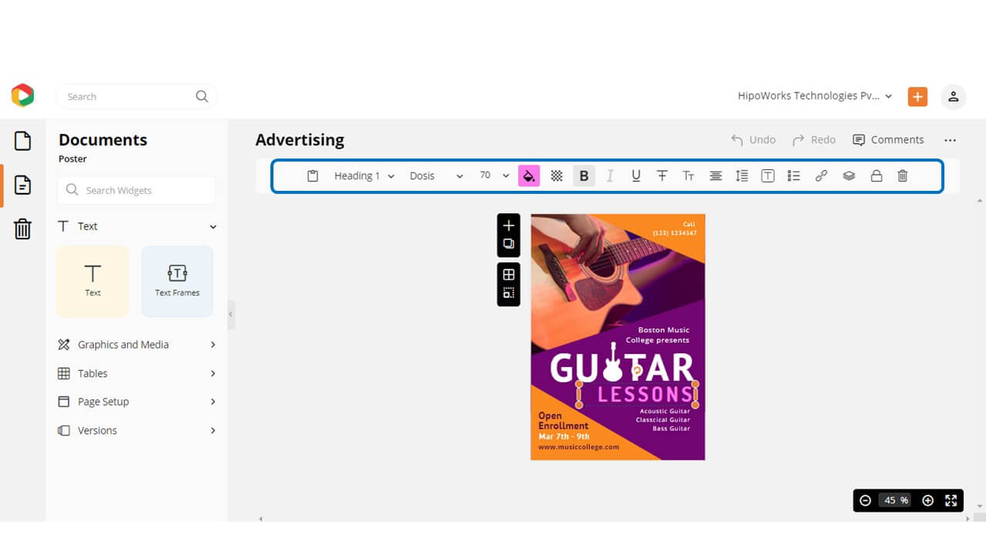The width and height of the screenshot is (986, 554).
Task: Open the layers arrangement icon in the toolbar
Action: (848, 175)
